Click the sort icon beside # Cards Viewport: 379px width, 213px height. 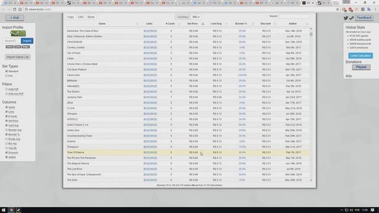[x=179, y=24]
